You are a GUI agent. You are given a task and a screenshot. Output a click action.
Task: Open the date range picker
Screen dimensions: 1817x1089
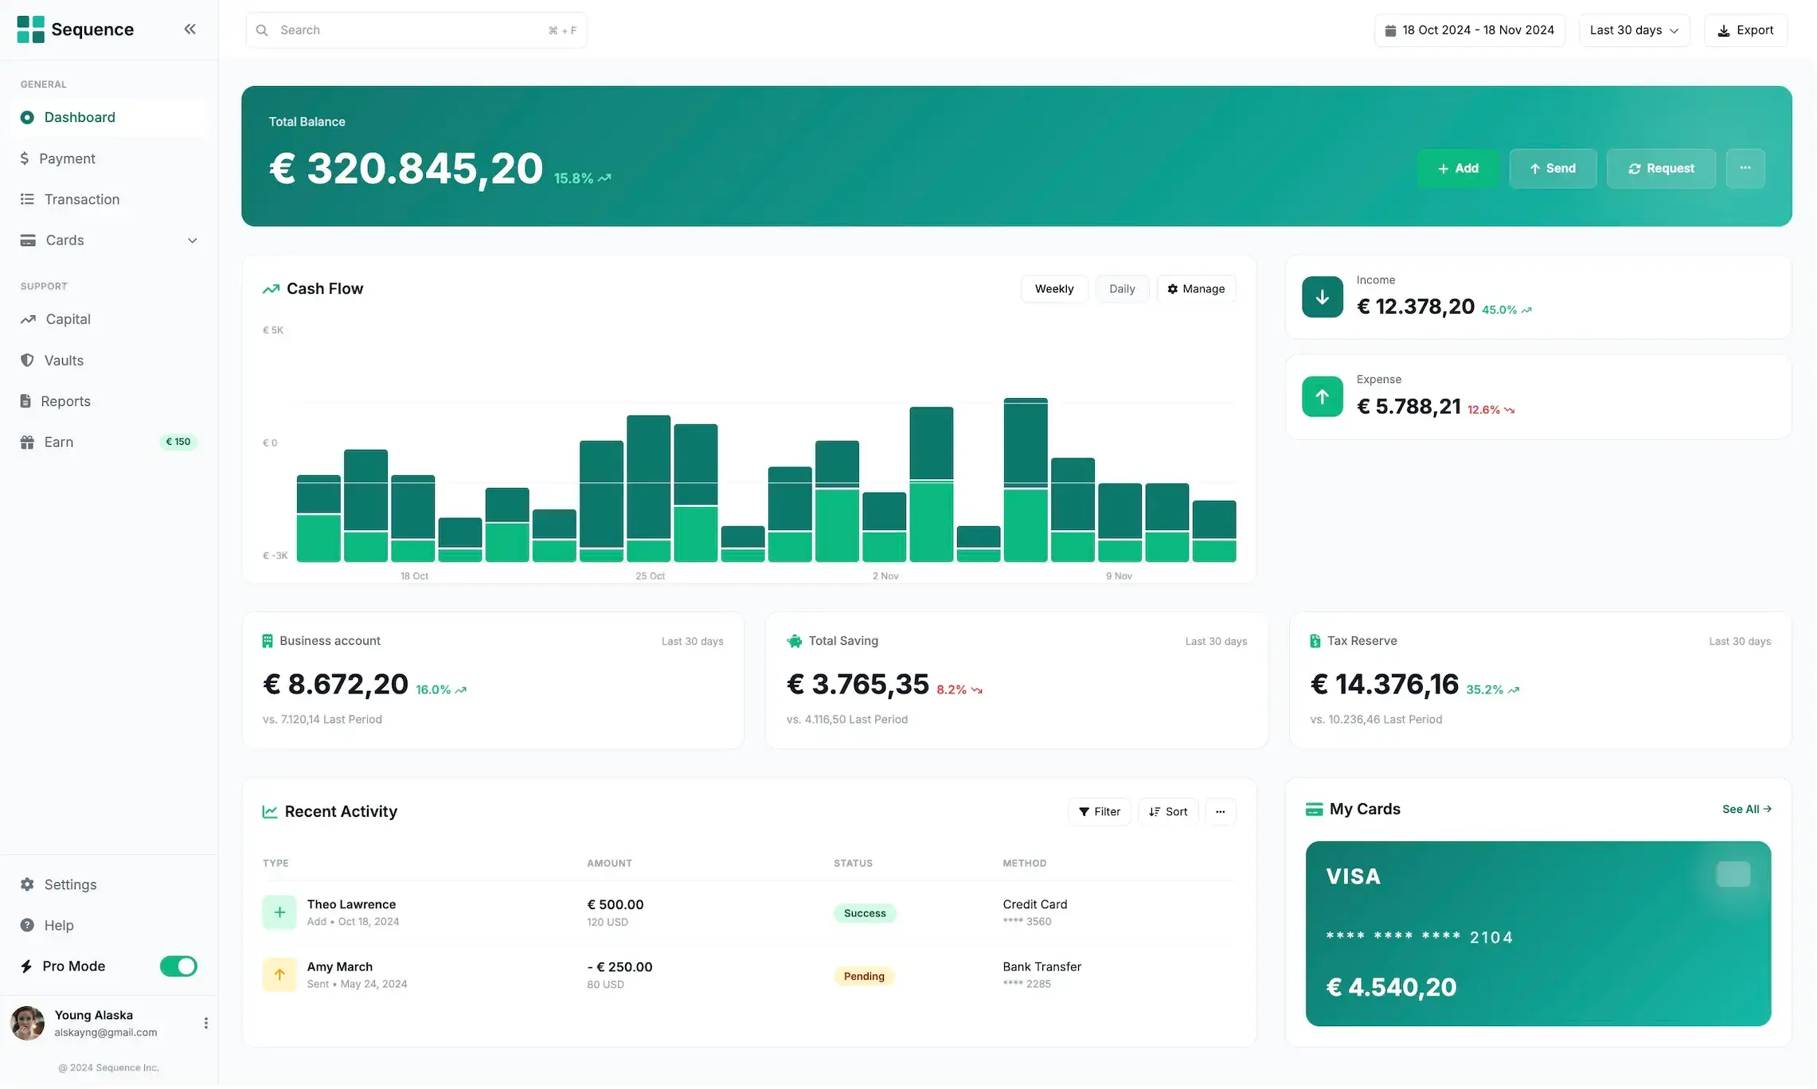(x=1470, y=29)
